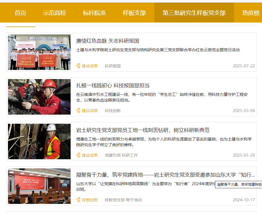Open the 凝聚骨干力量，筑牢党建阵地 article title
The width and height of the screenshot is (262, 213).
(165, 175)
